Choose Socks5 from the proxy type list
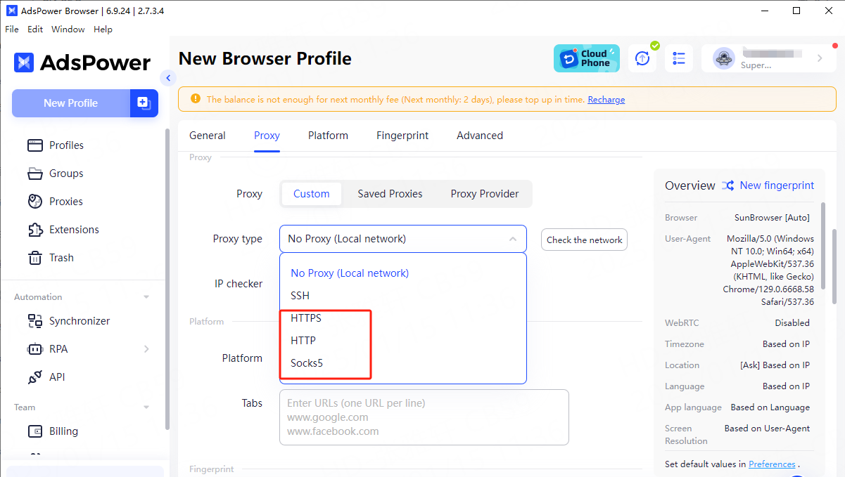Image resolution: width=845 pixels, height=477 pixels. click(307, 363)
